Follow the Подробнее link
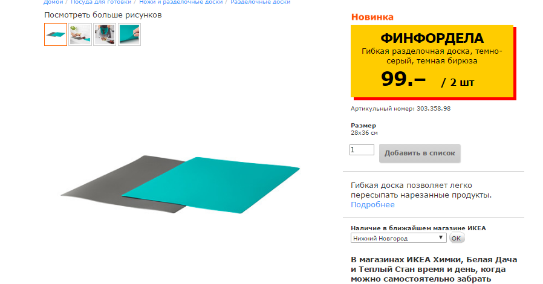 372,204
